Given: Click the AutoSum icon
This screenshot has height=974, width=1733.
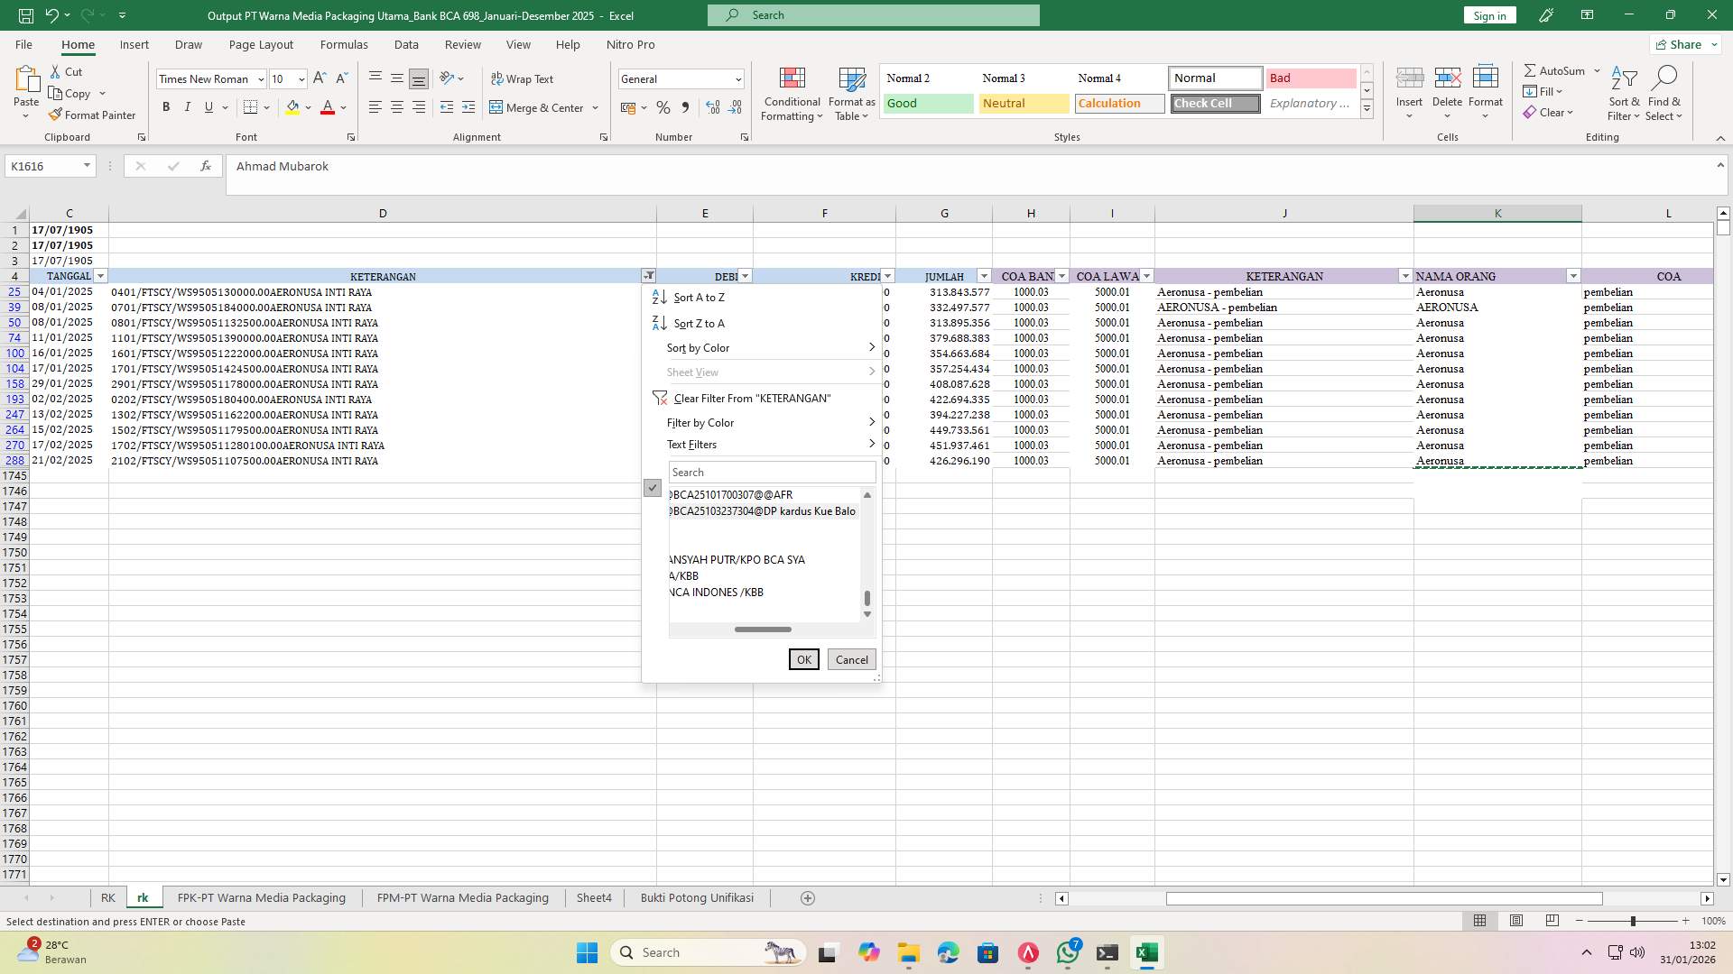Looking at the screenshot, I should click(x=1532, y=69).
